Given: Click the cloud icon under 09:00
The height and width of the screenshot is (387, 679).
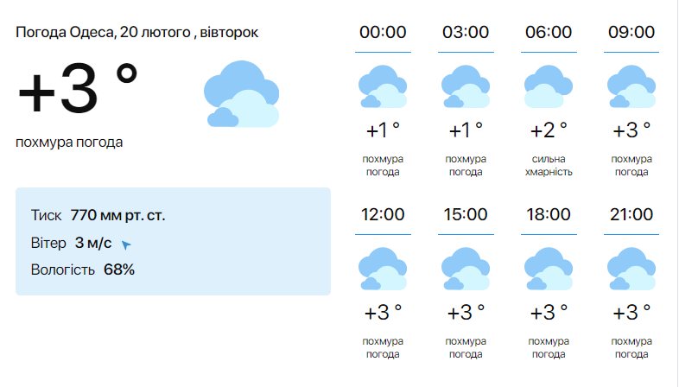Looking at the screenshot, I should tap(631, 86).
